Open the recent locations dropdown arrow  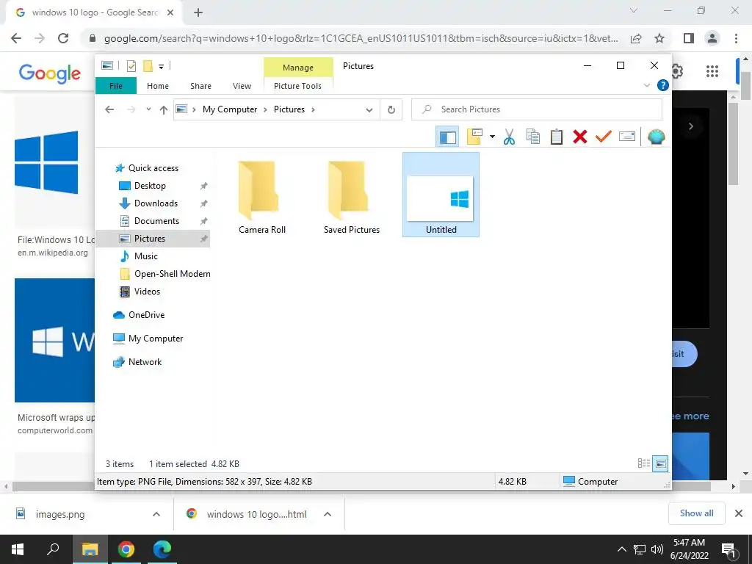click(x=148, y=109)
